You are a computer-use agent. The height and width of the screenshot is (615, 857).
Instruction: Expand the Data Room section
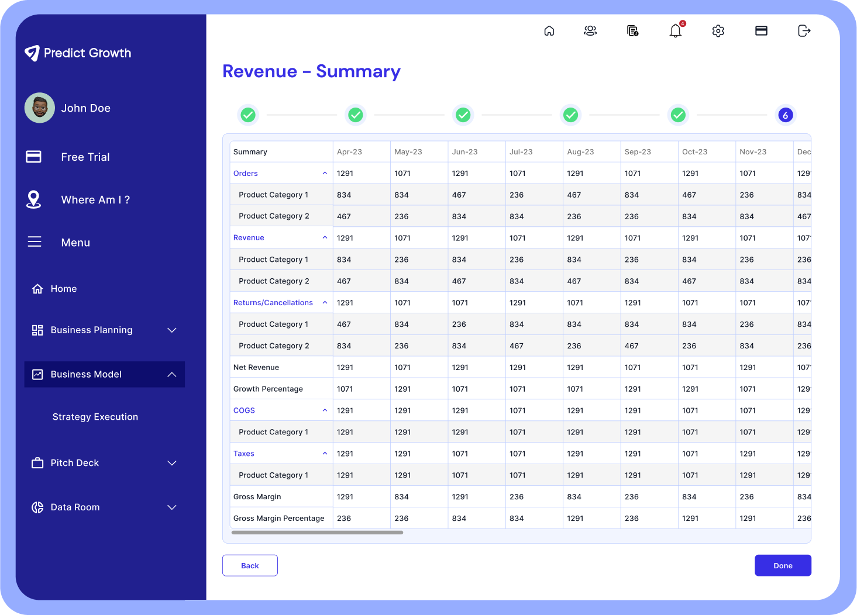pyautogui.click(x=104, y=507)
